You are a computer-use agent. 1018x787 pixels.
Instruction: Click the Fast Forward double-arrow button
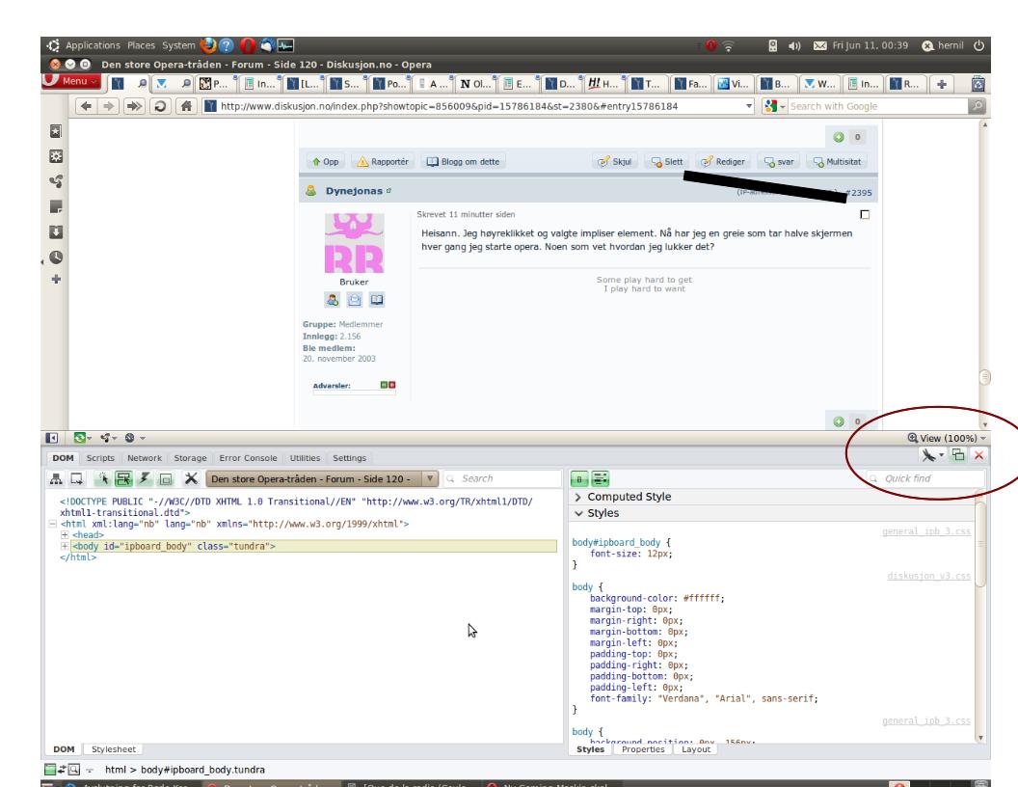134,106
